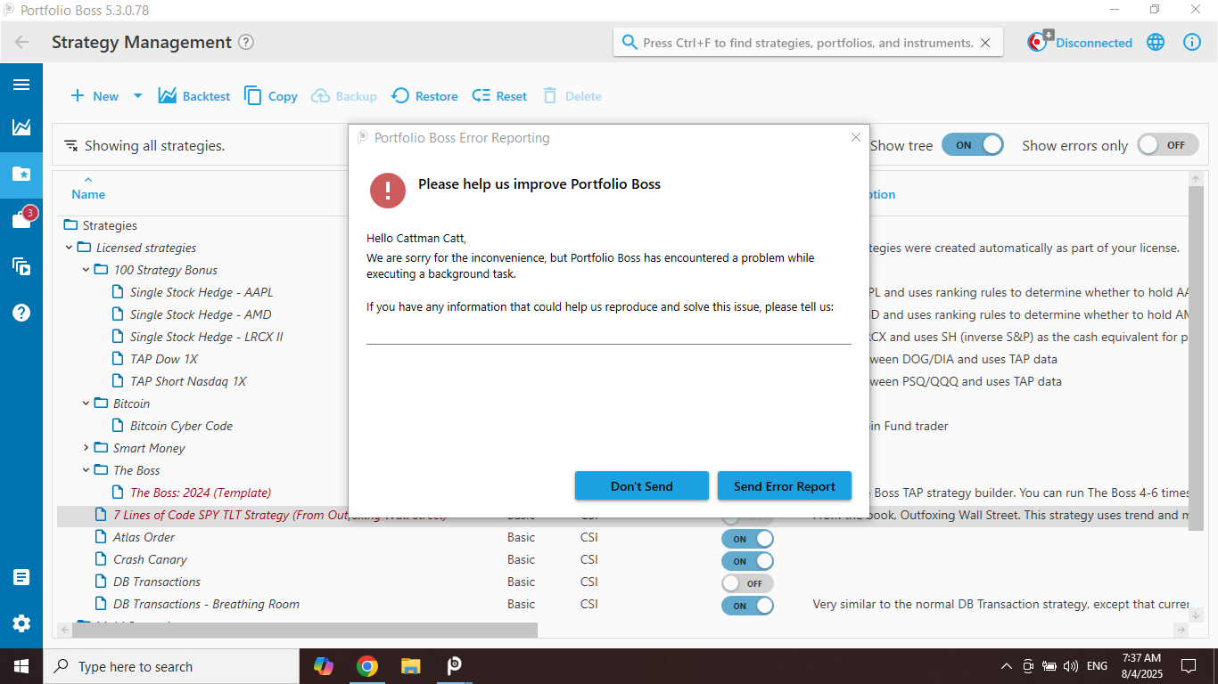The width and height of the screenshot is (1218, 684).
Task: Open settings gear in sidebar
Action: tap(21, 623)
